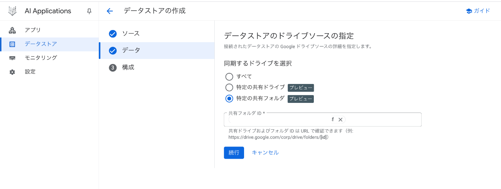Click the モニタリング monitor icon in sidebar
This screenshot has width=501, height=189.
click(x=13, y=58)
